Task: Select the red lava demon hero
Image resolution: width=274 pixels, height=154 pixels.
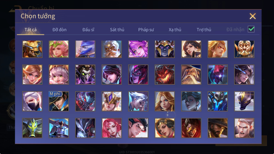Action: [x=165, y=75]
